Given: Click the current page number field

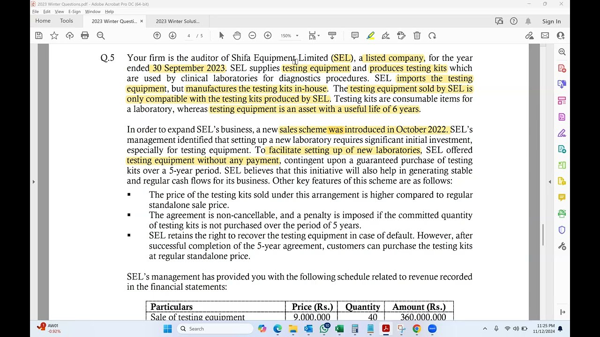Looking at the screenshot, I should 189,36.
